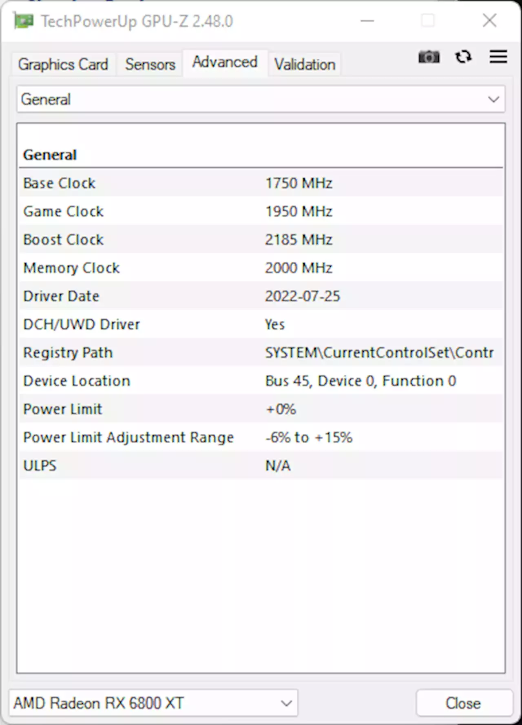Click the 2000 MHz value
Screen dimensions: 522x725
pos(299,268)
